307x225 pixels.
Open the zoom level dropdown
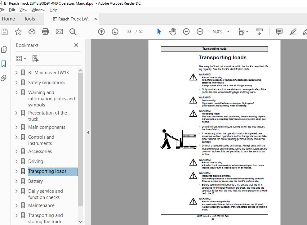(x=228, y=32)
